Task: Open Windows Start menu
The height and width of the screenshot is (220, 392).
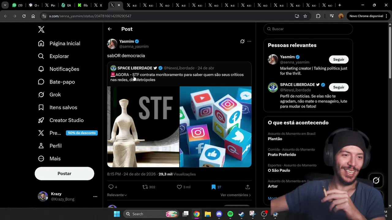Action: [x=117, y=214]
